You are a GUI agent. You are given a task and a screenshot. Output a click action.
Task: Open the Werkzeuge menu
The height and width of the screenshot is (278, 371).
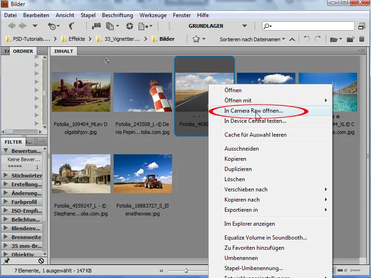point(153,15)
